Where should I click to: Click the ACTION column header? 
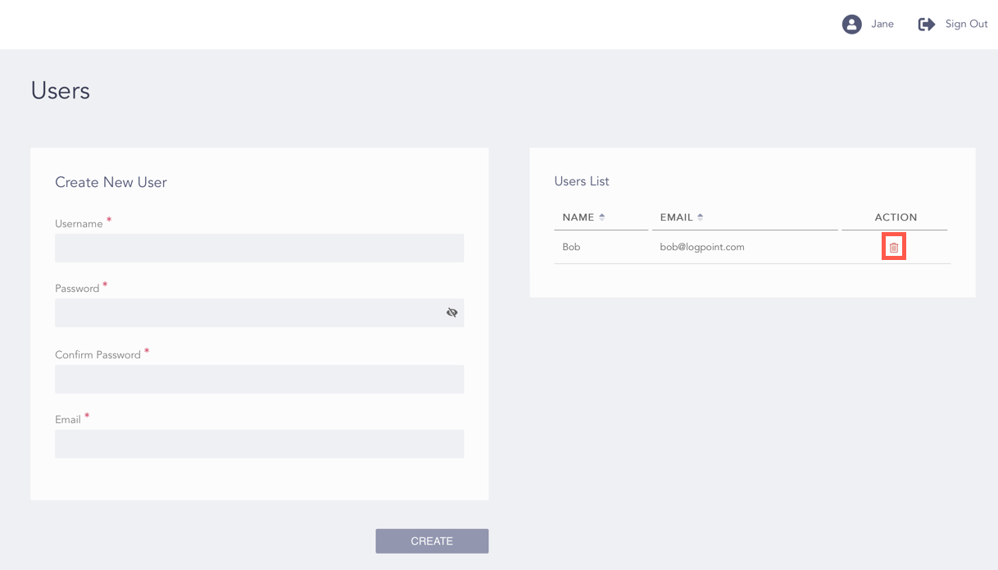[896, 217]
